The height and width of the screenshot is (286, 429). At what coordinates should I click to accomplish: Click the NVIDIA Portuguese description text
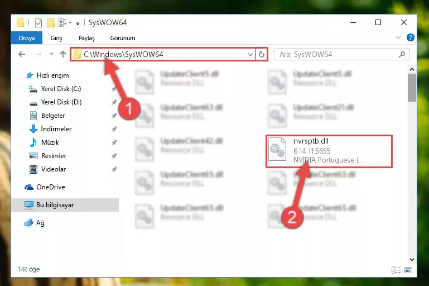(329, 160)
